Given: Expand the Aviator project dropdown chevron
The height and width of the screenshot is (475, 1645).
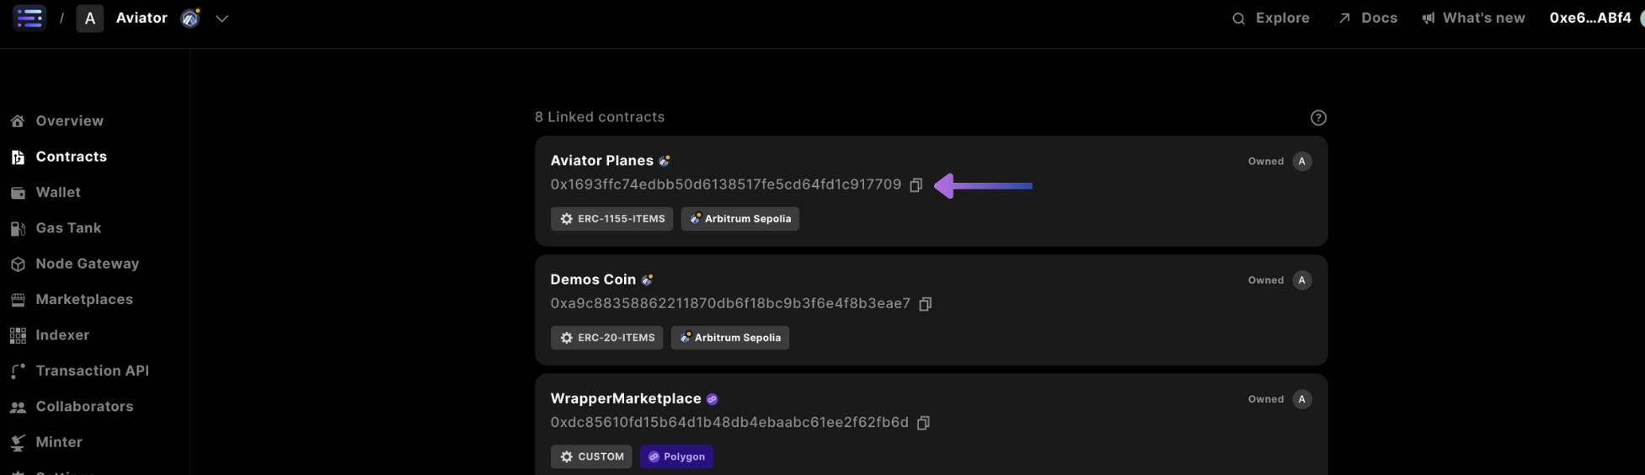Looking at the screenshot, I should tap(222, 19).
